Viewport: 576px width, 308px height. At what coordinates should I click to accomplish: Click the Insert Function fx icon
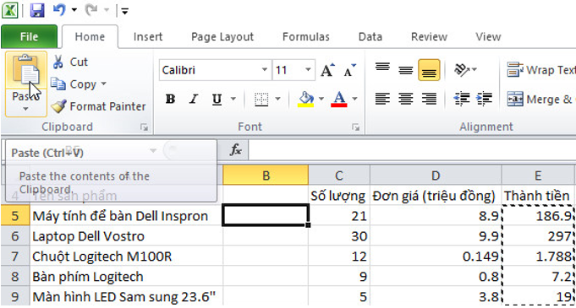(x=235, y=149)
